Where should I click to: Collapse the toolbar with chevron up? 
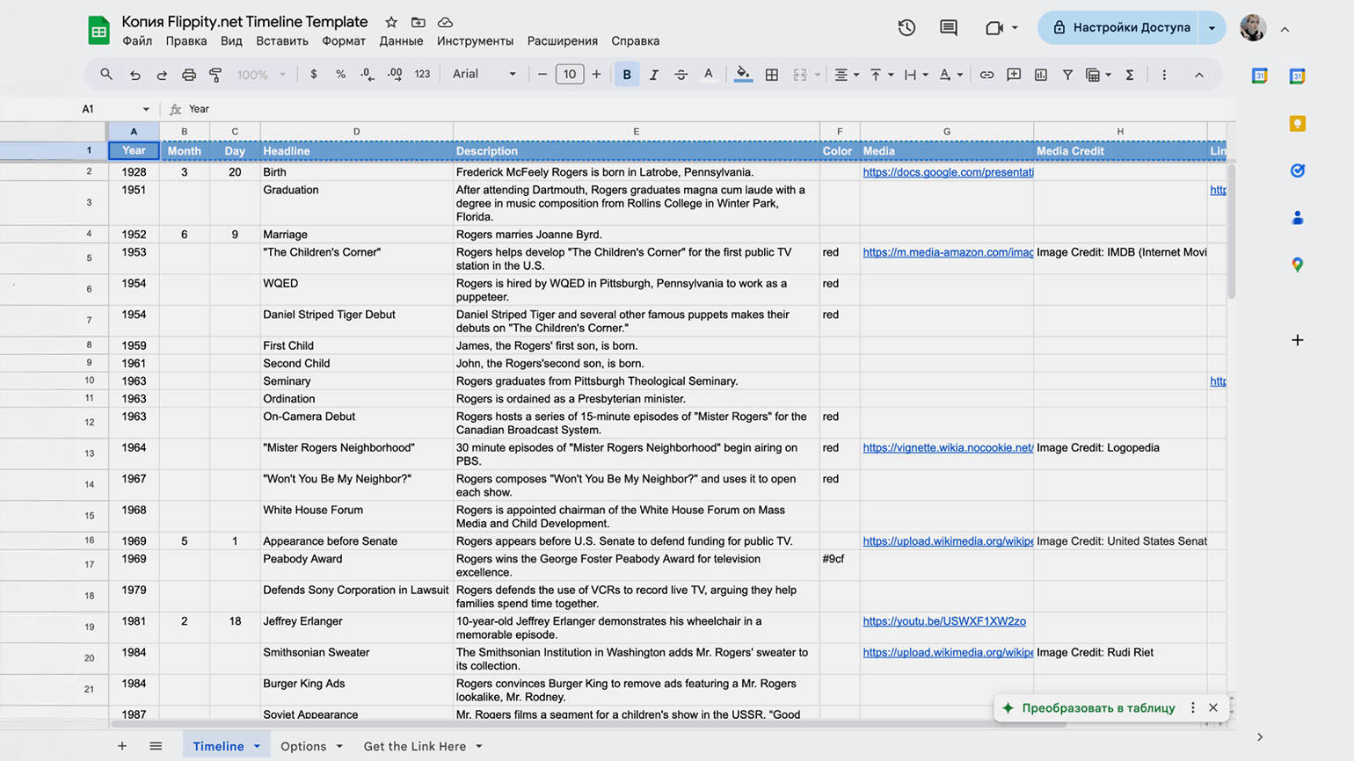[1199, 75]
